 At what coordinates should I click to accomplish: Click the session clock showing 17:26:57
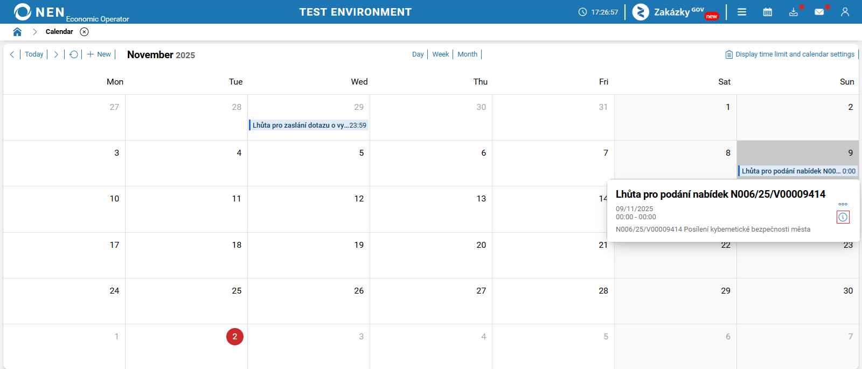coord(598,12)
